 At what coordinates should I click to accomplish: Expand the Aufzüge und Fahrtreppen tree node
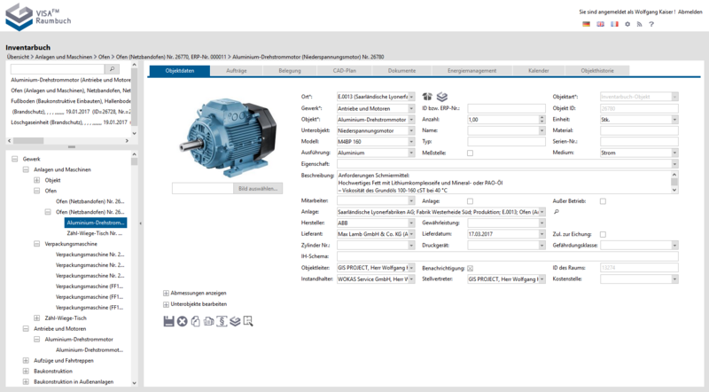click(26, 360)
